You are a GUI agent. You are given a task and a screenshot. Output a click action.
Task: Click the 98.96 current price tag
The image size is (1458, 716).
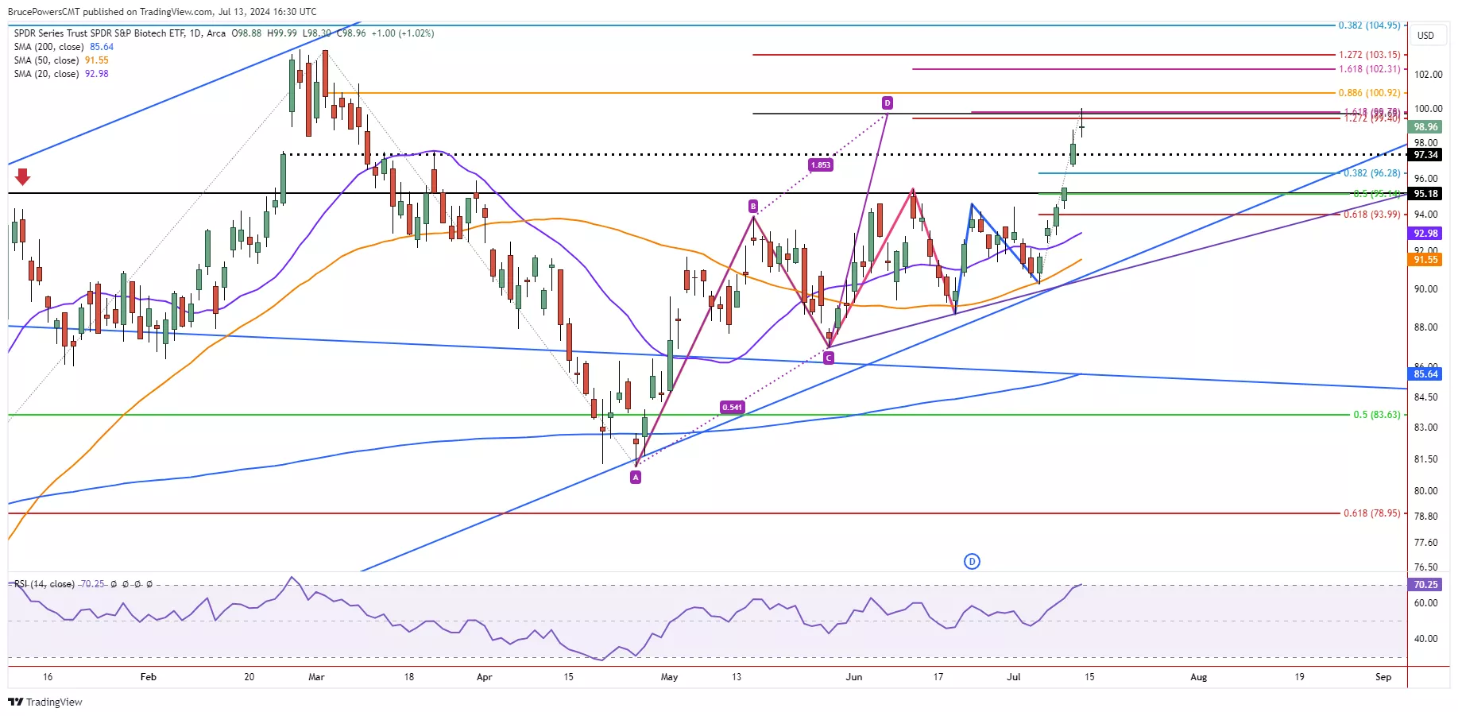click(x=1425, y=126)
